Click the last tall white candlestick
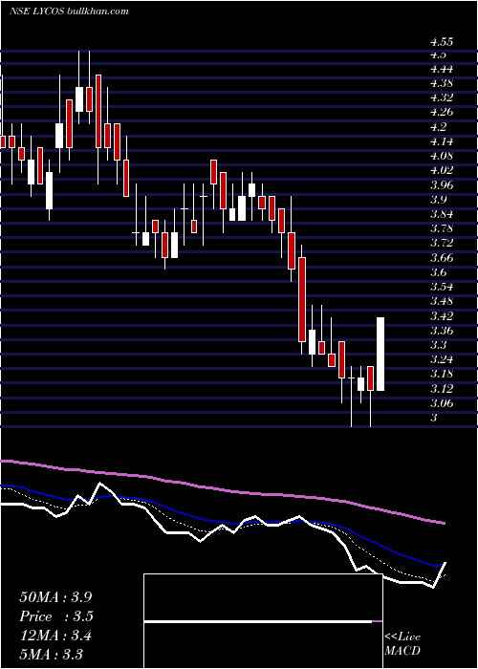478x669 pixels. tap(380, 355)
